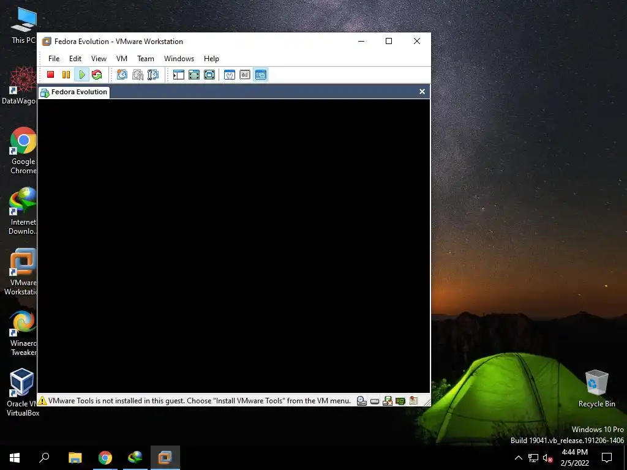The height and width of the screenshot is (470, 627).
Task: Switch to quick switch mode
Action: [194, 75]
